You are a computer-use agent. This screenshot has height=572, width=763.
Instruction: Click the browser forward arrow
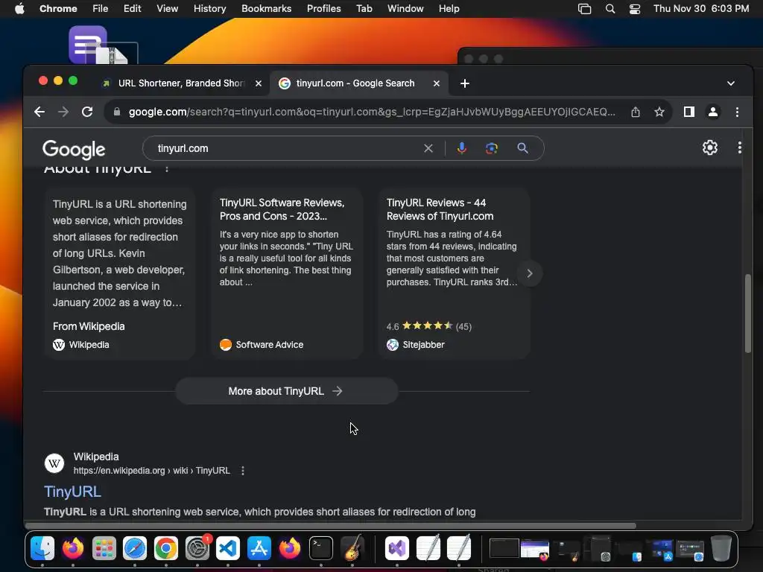(x=63, y=112)
